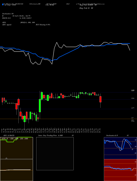Click the ADX chart panel with the green line
This screenshot has width=137, height=181.
point(16,148)
